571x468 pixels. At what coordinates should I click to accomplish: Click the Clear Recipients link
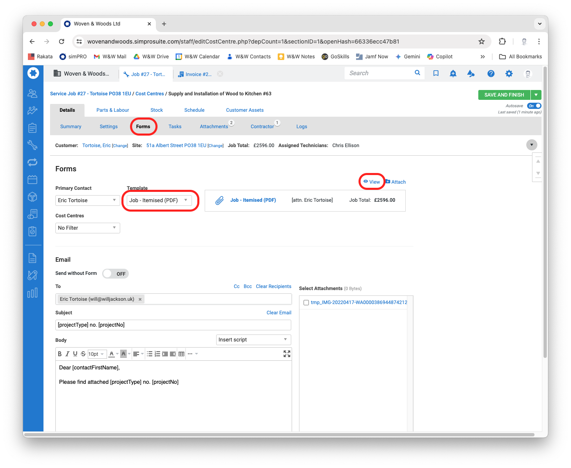273,286
